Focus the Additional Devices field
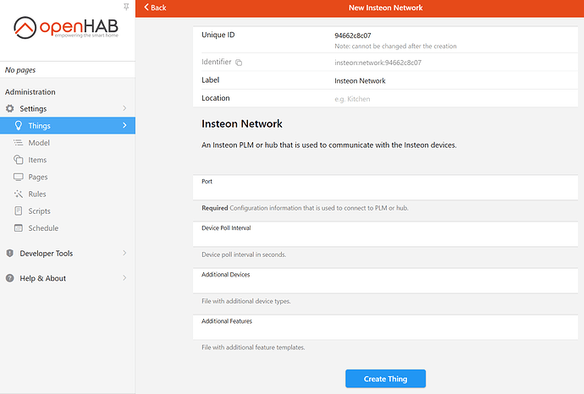This screenshot has height=394, width=584. [385, 281]
